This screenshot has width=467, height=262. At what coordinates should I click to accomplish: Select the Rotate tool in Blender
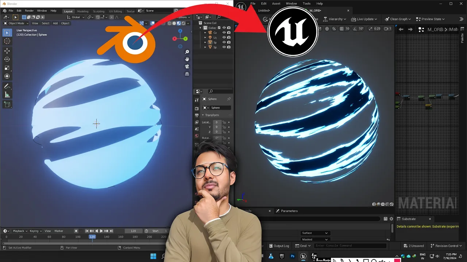(x=7, y=59)
